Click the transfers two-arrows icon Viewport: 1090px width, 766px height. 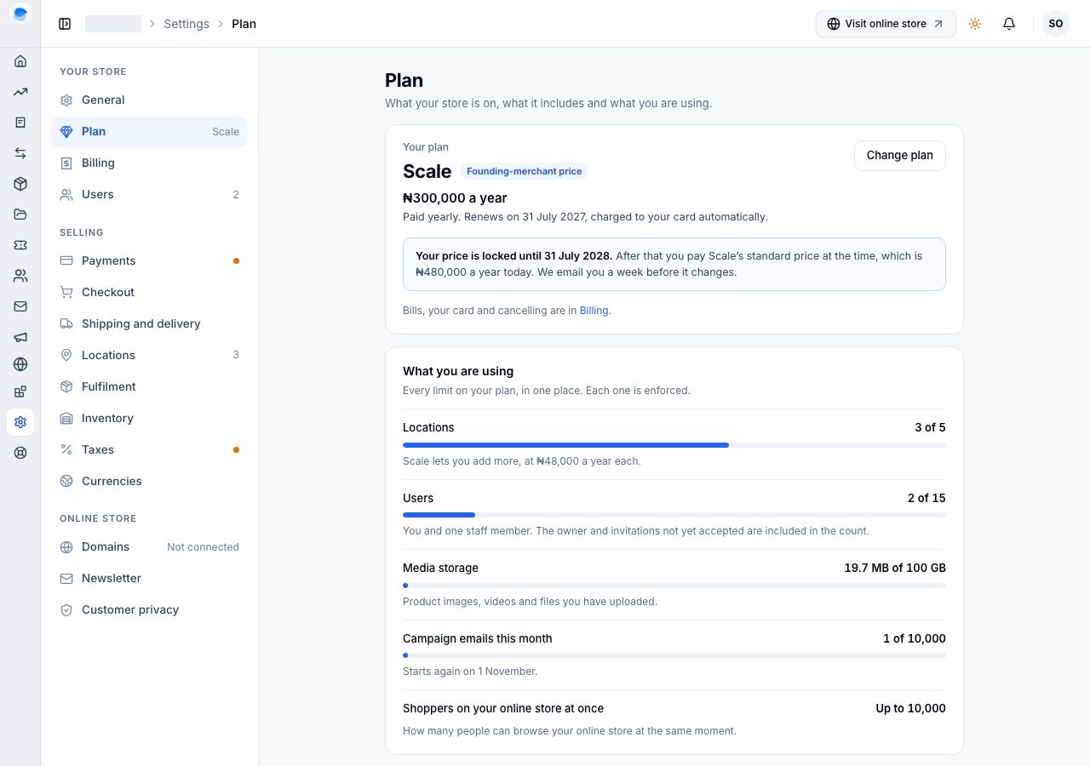tap(20, 153)
